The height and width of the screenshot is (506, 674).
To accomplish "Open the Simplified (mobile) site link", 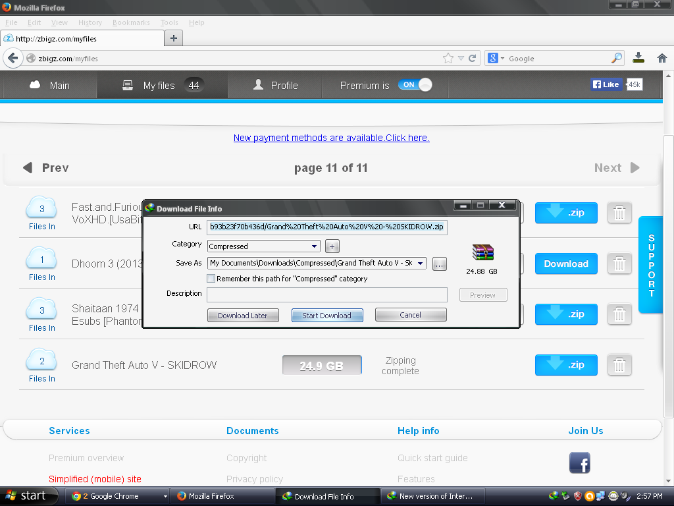I will tap(95, 479).
